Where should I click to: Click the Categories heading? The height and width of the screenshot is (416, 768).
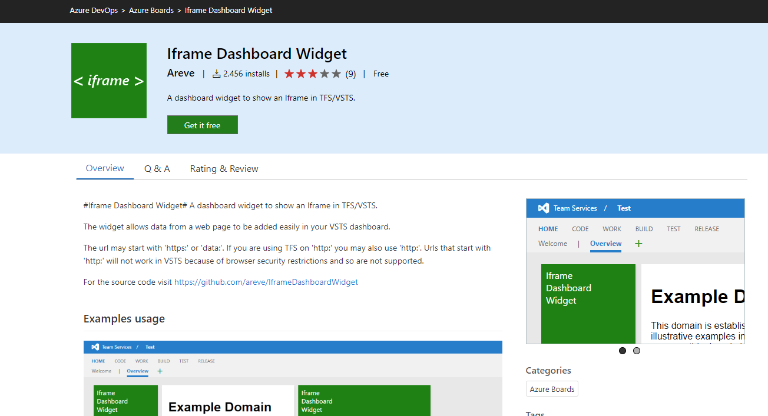[548, 370]
